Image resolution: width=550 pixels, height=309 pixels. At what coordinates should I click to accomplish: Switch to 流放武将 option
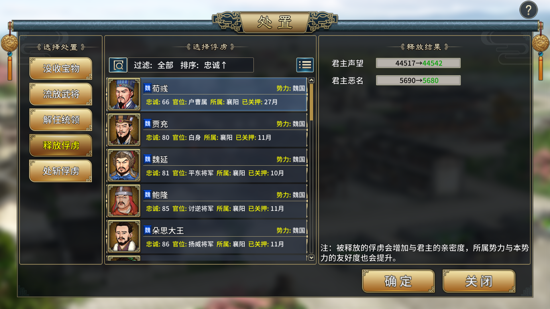[61, 94]
